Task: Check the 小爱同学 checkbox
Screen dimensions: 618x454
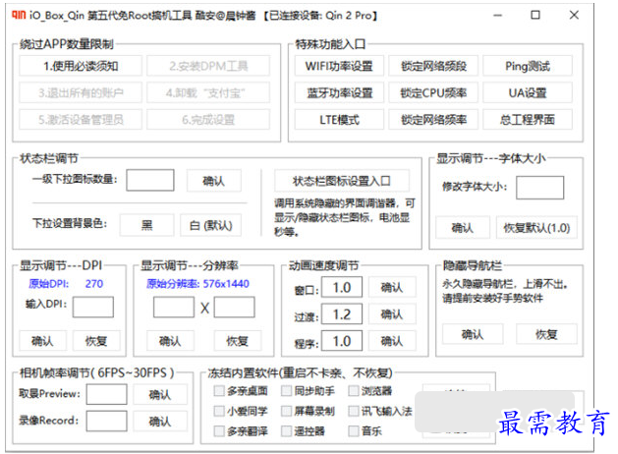Action: coord(219,411)
